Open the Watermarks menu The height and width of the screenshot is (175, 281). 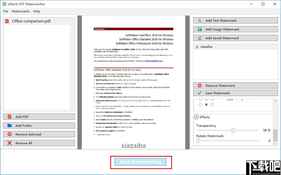click(x=21, y=11)
